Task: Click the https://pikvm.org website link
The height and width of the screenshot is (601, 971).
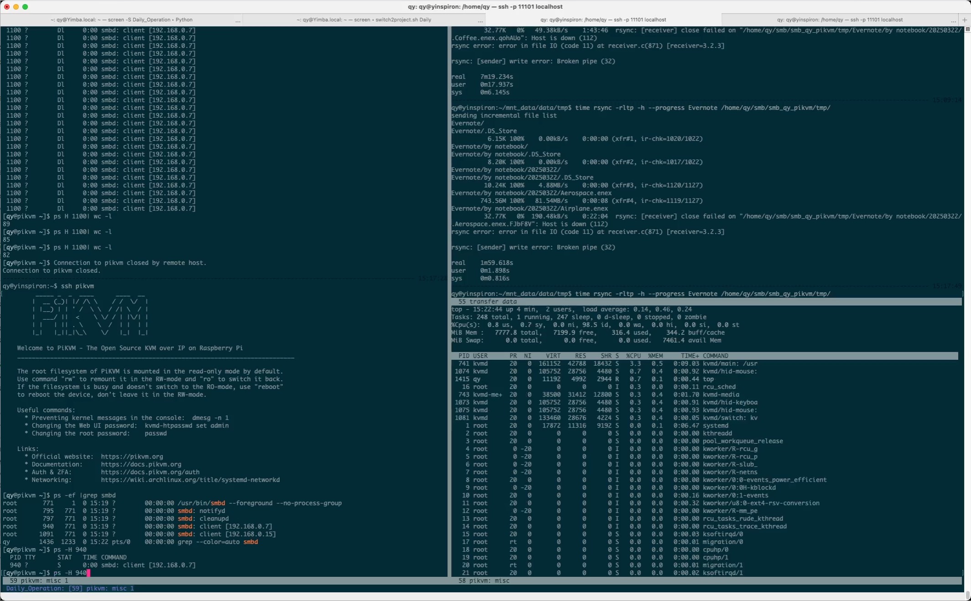Action: point(132,456)
